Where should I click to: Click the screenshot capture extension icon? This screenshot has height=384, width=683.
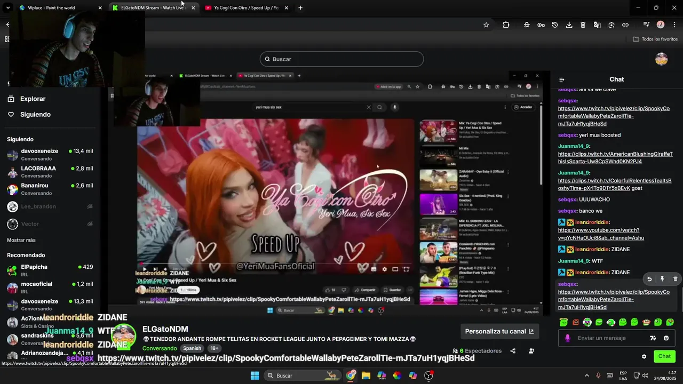[x=611, y=25]
